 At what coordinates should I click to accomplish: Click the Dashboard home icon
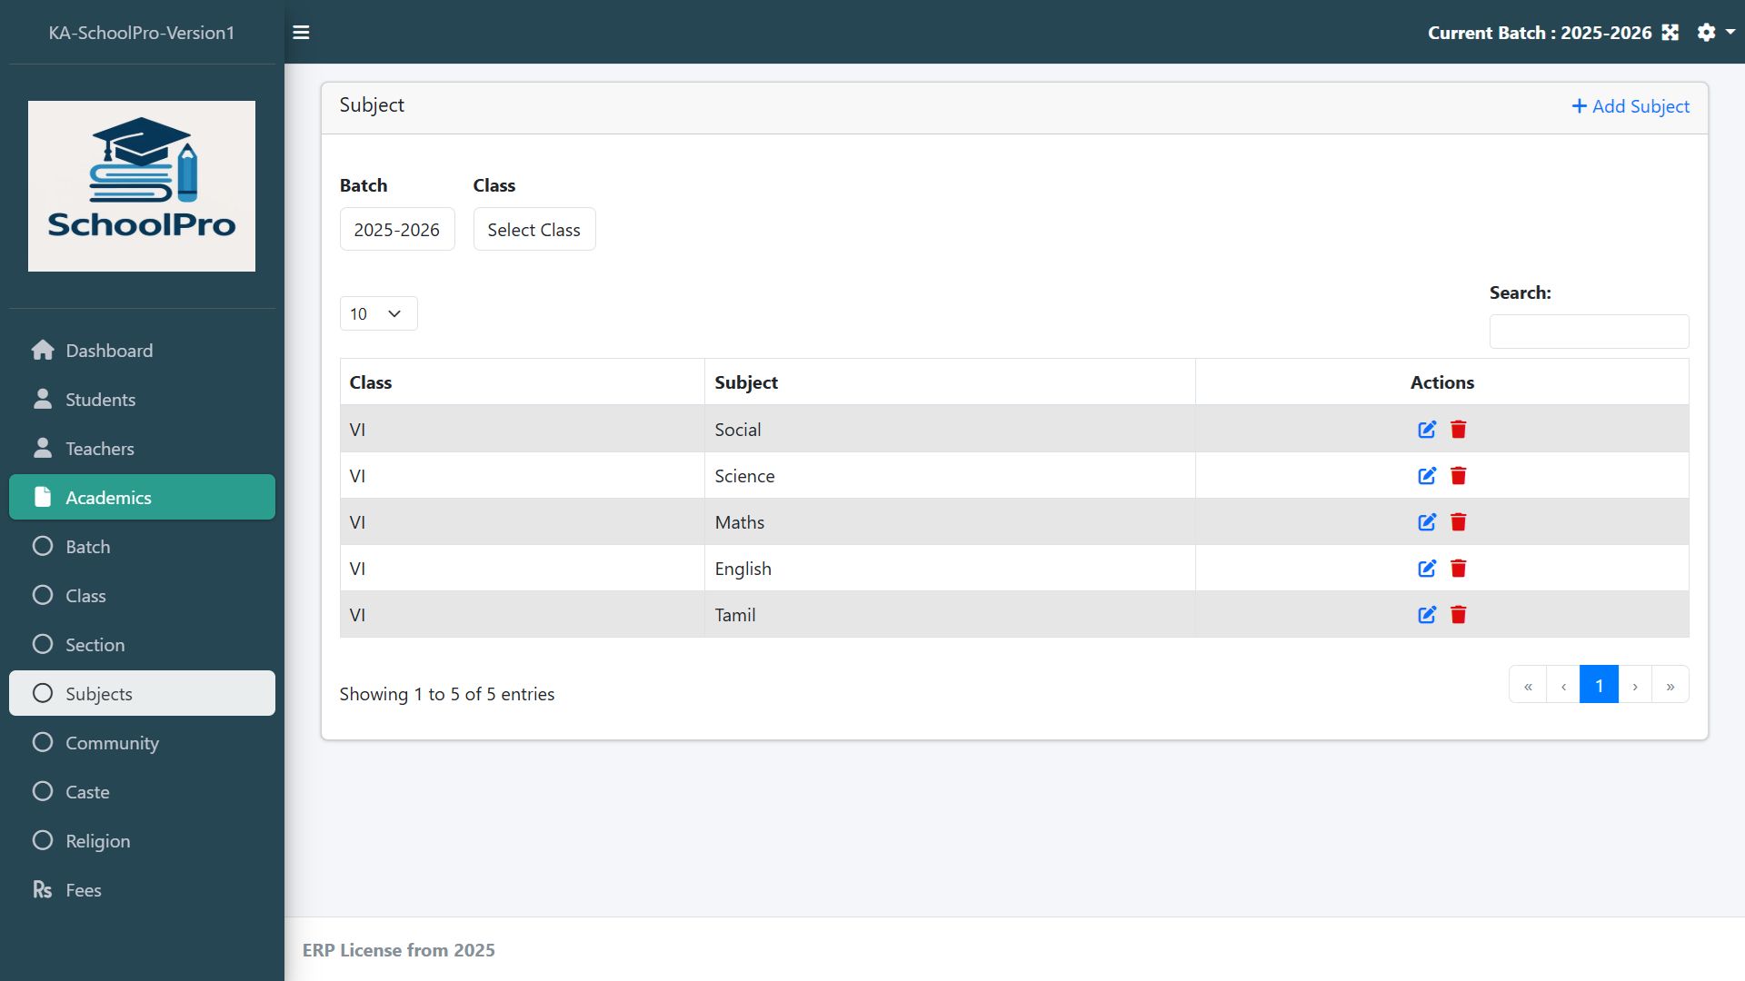[43, 351]
